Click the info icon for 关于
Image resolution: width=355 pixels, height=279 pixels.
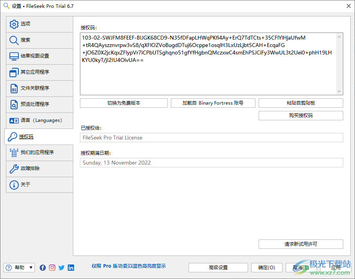(14, 185)
